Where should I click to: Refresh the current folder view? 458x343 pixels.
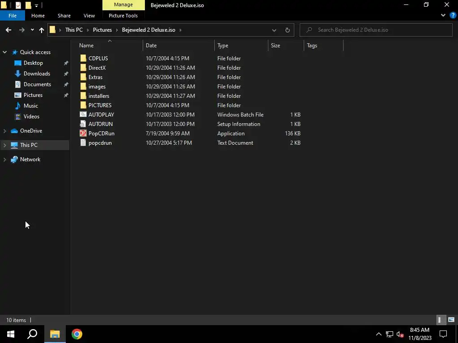(288, 30)
